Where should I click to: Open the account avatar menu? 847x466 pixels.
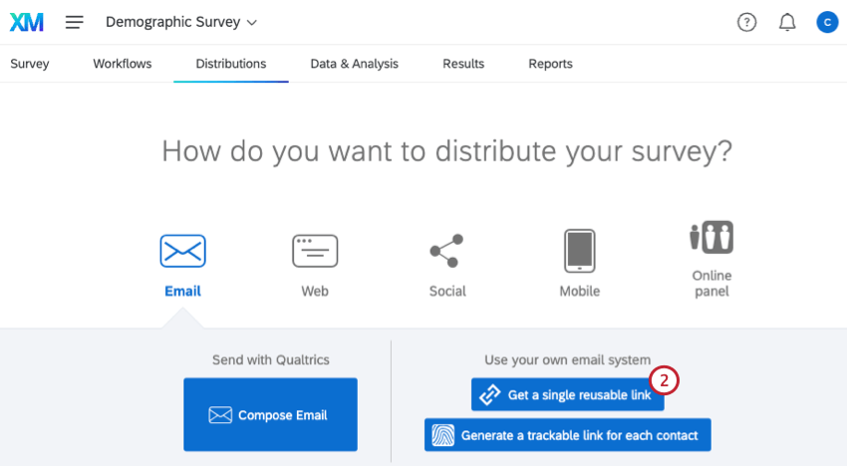point(826,22)
